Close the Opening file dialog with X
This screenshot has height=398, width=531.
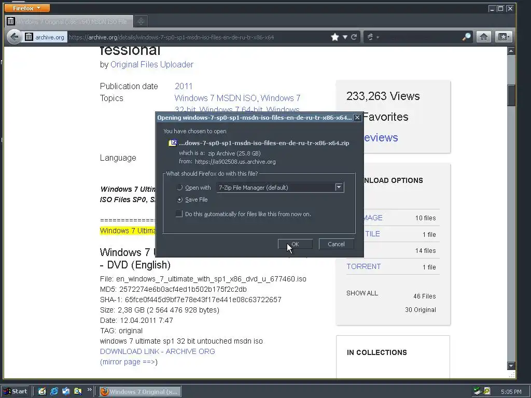click(x=357, y=118)
